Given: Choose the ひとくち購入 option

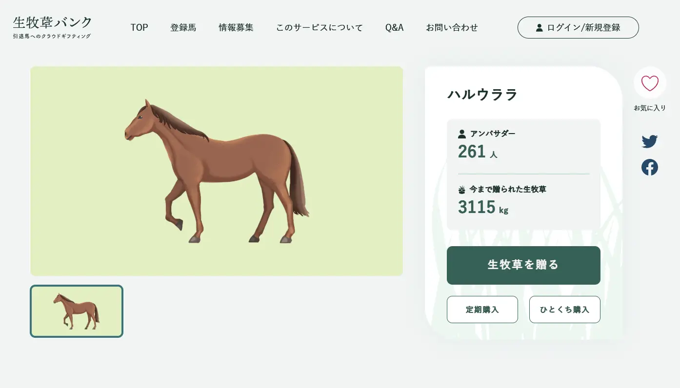Looking at the screenshot, I should coord(565,310).
